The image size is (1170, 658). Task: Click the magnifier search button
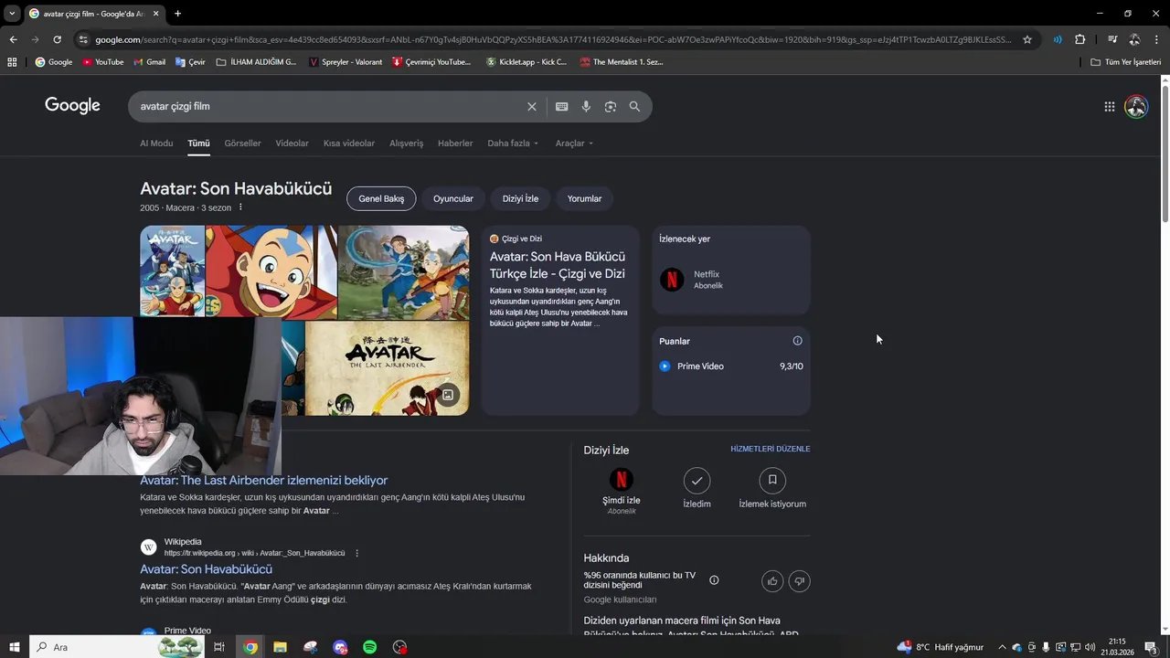point(634,107)
